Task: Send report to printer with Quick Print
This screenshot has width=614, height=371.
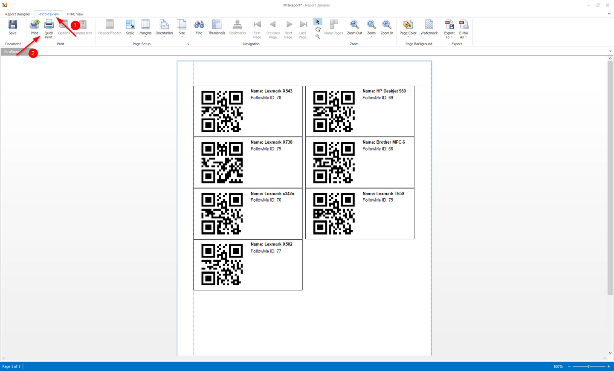Action: (x=49, y=29)
